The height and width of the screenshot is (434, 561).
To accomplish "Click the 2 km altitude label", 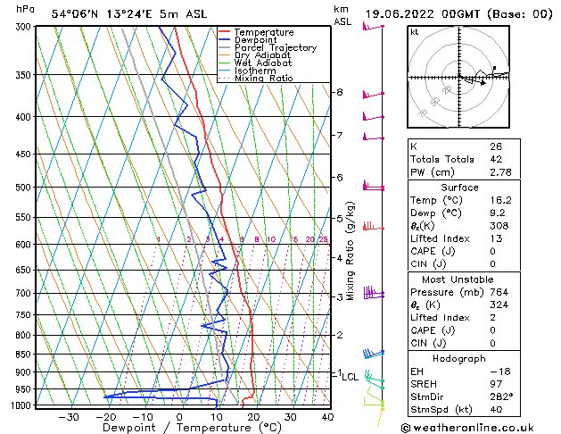I will coord(340,335).
